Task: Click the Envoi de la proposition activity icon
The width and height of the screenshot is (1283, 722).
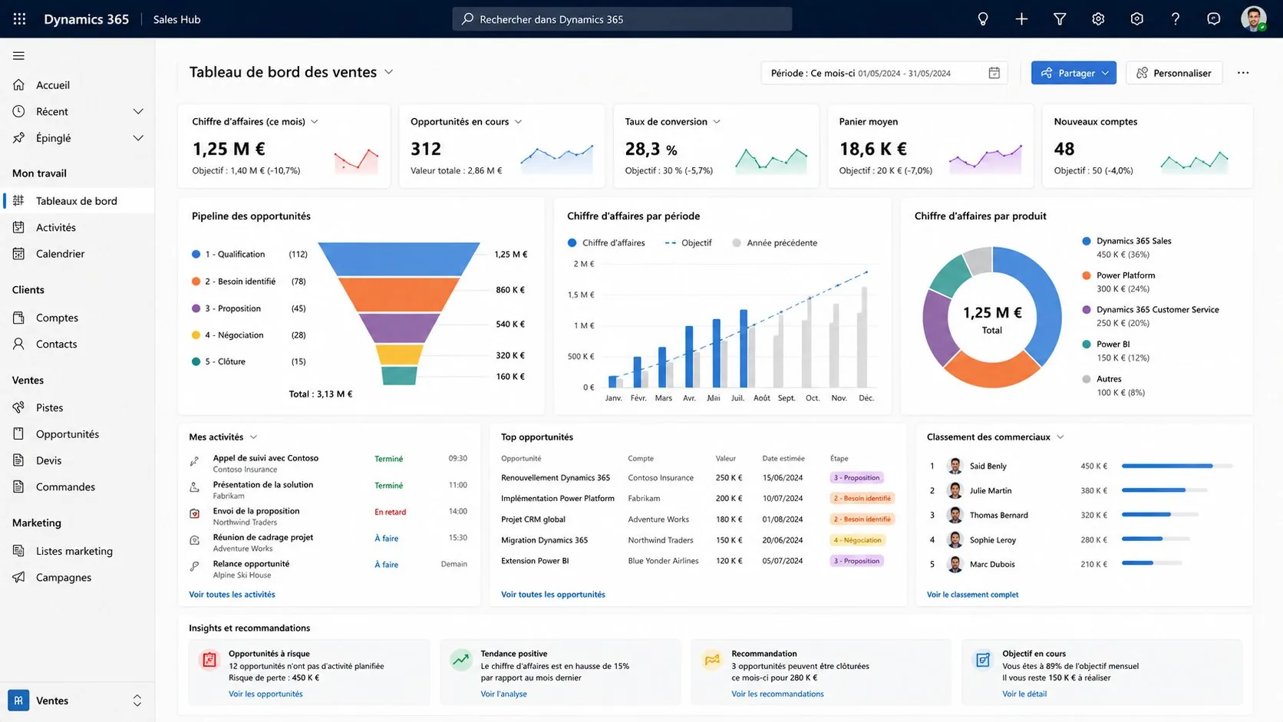Action: click(195, 513)
